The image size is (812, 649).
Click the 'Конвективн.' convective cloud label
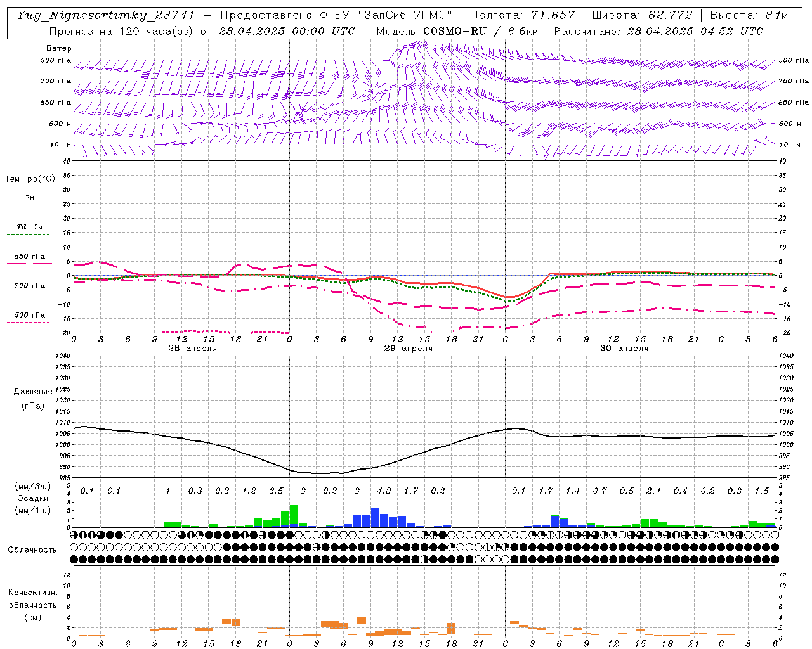tap(32, 593)
